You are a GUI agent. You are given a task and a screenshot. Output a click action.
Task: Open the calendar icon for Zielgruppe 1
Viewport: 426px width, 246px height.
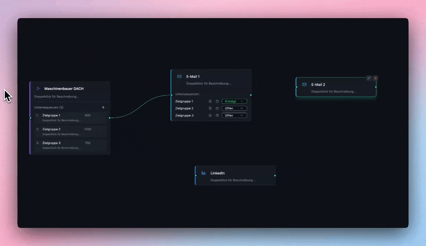(217, 101)
